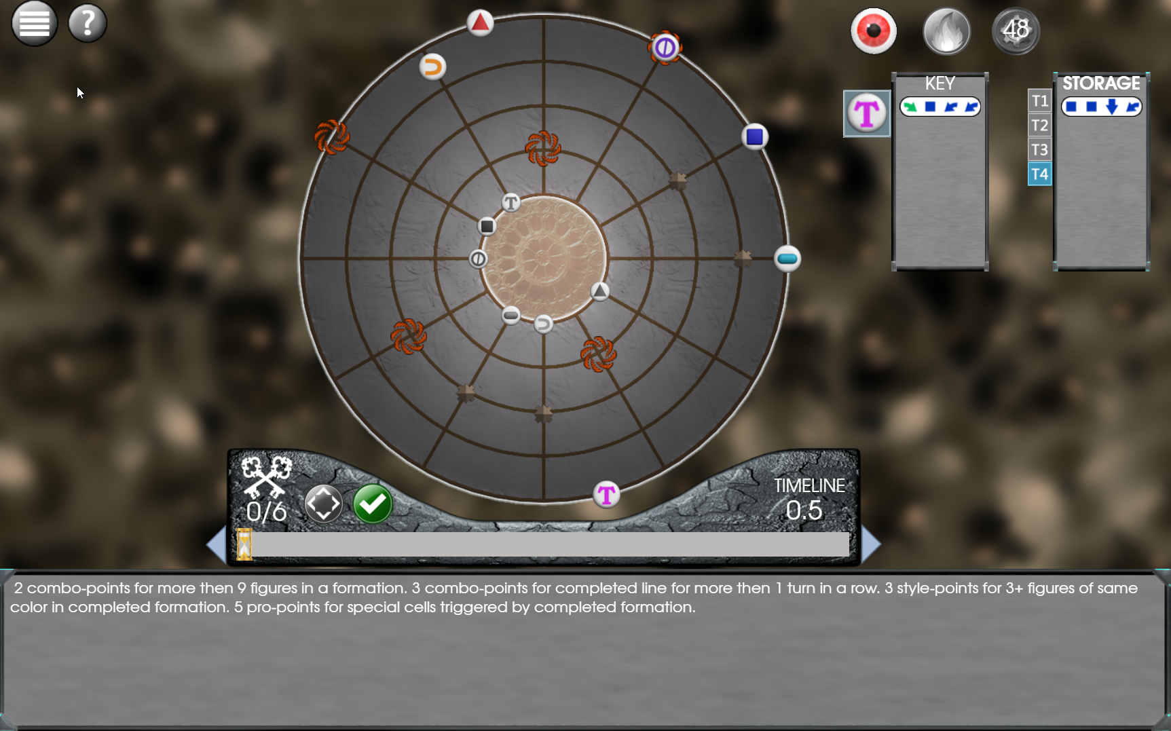This screenshot has width=1171, height=731.
Task: Advance timeline with right arrow
Action: point(871,544)
